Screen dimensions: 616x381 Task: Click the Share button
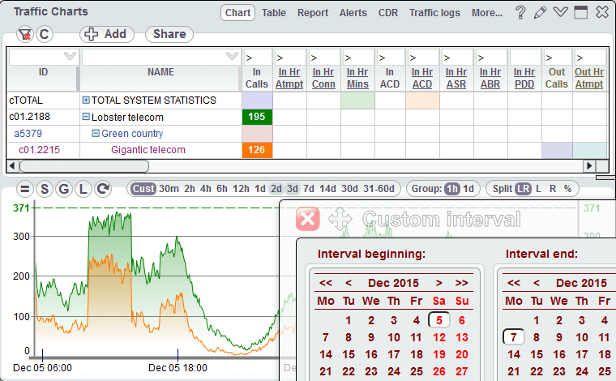tap(169, 34)
